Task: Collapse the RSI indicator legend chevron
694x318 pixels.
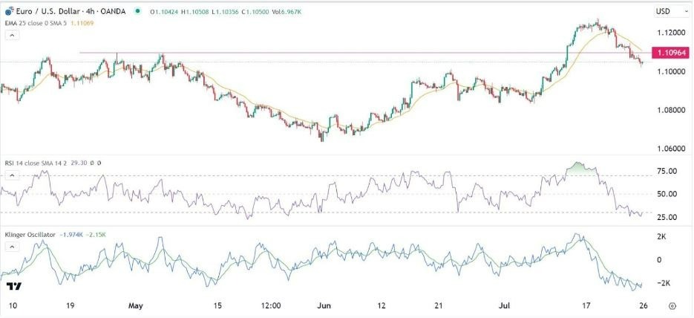Action: pos(12,176)
